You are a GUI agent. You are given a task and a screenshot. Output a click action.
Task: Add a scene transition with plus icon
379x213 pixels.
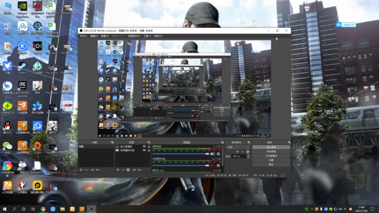coord(237,151)
